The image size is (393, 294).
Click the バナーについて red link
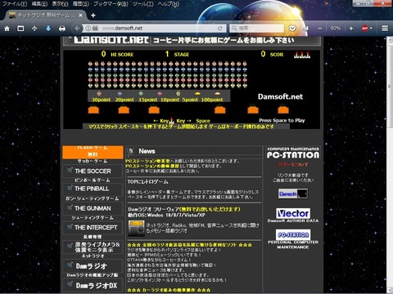(x=293, y=165)
